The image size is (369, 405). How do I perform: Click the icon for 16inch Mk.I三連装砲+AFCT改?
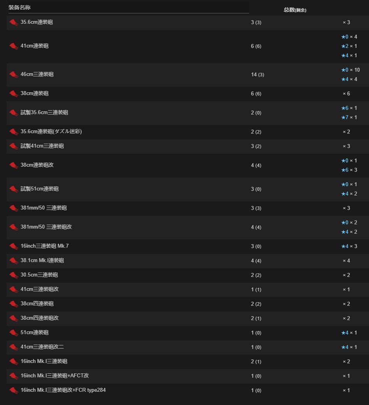(x=14, y=376)
